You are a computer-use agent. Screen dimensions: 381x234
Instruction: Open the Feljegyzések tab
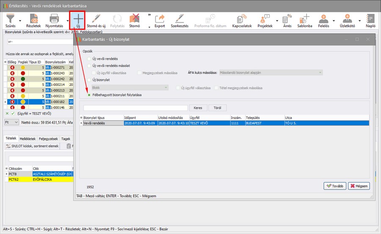(x=49, y=138)
